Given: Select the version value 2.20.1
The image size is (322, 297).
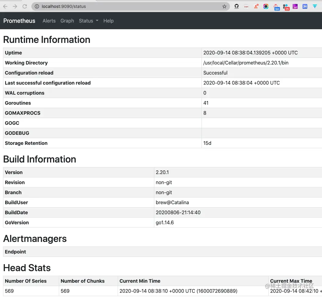Looking at the screenshot, I should click(x=162, y=172).
